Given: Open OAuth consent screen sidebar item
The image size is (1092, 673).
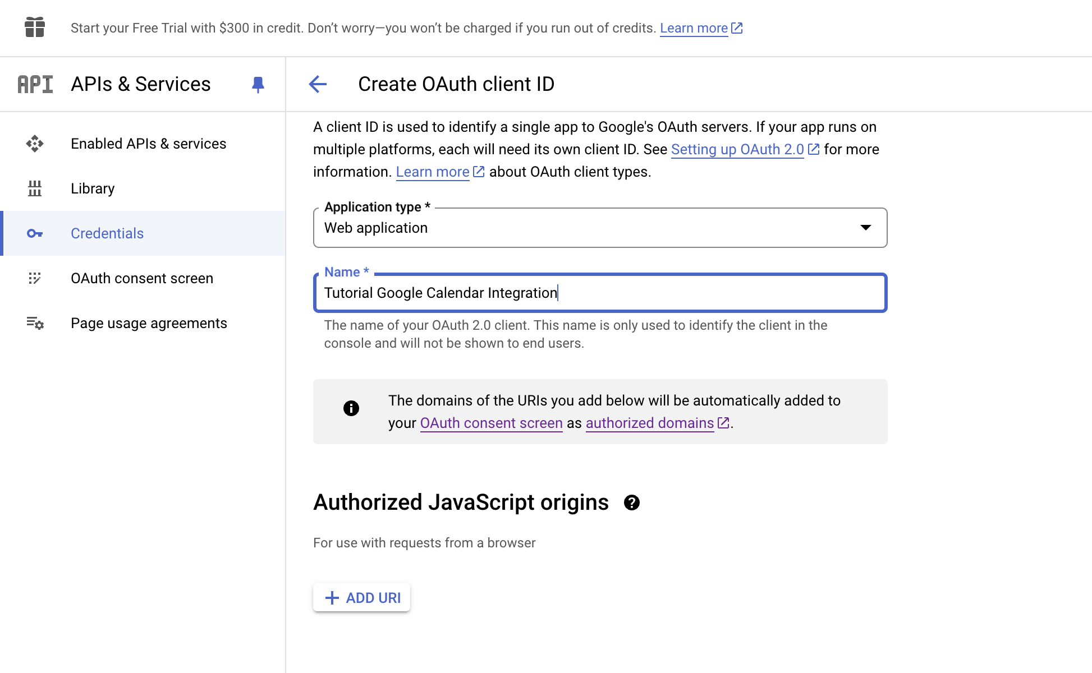Looking at the screenshot, I should coord(141,278).
